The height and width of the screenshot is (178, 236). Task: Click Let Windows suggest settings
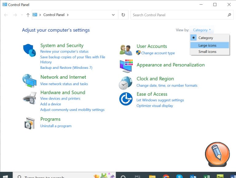coord(160,100)
